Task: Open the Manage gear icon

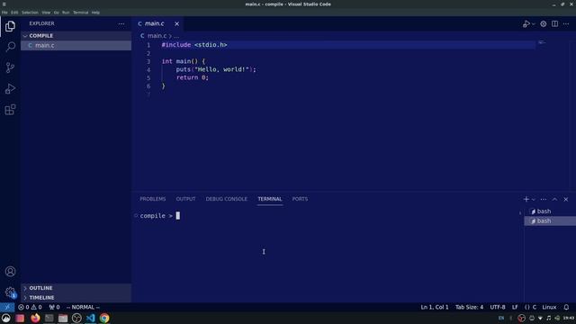Action: click(x=10, y=292)
